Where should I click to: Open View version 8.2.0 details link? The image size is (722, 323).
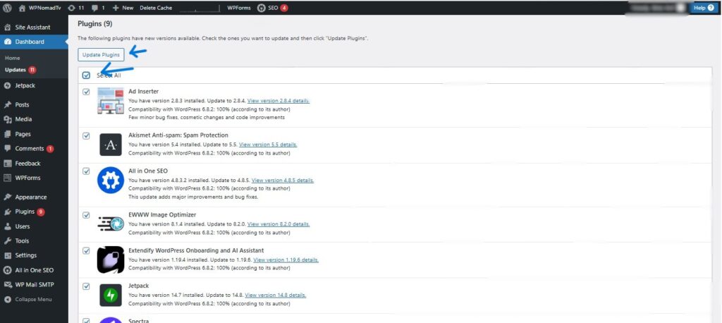(x=279, y=224)
